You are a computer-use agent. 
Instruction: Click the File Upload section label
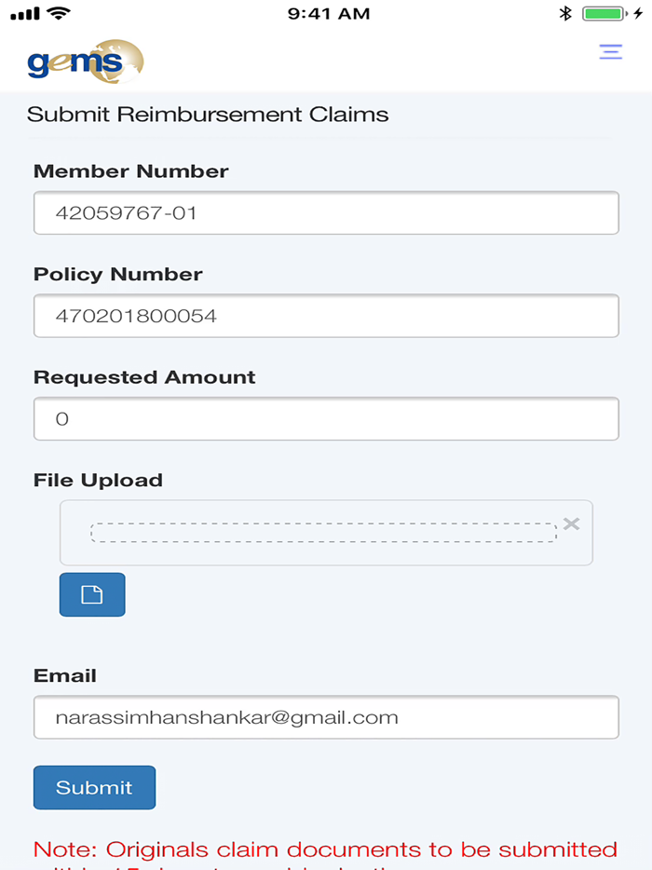coord(98,480)
